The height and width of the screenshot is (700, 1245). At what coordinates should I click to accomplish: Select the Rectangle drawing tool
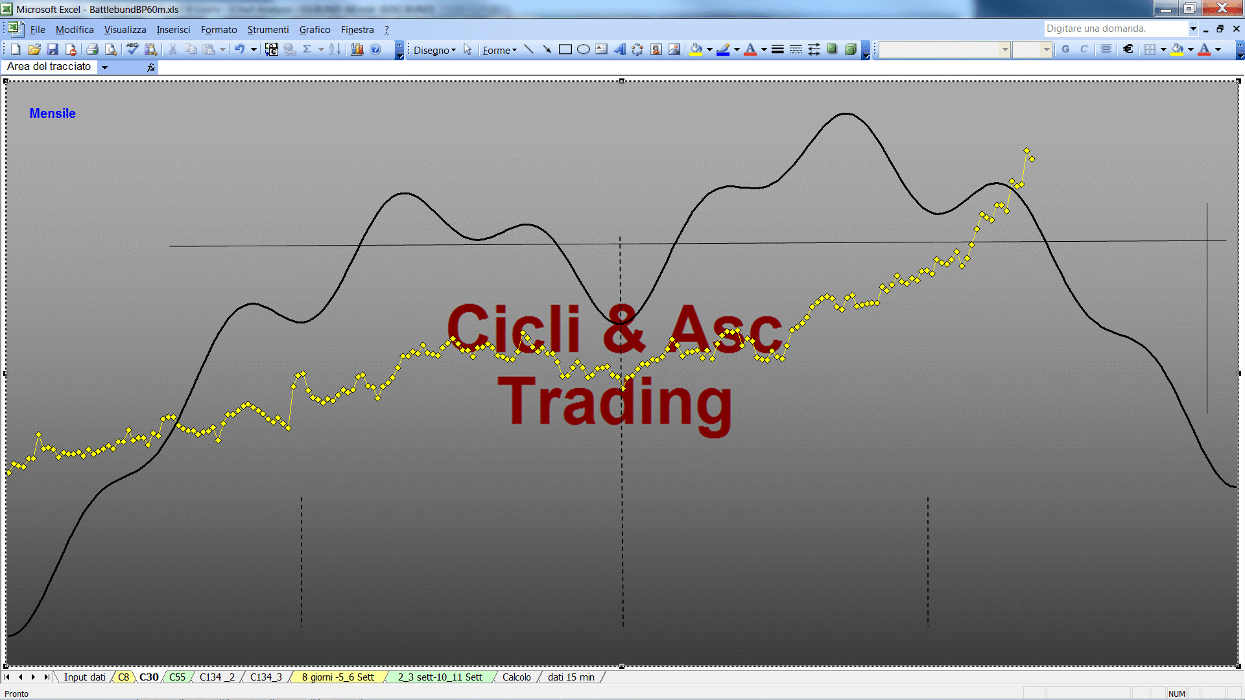[565, 49]
